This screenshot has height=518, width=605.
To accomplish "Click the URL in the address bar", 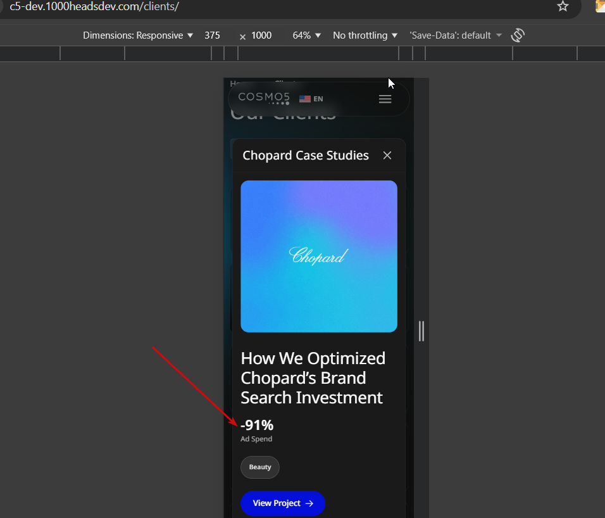I will coord(94,6).
